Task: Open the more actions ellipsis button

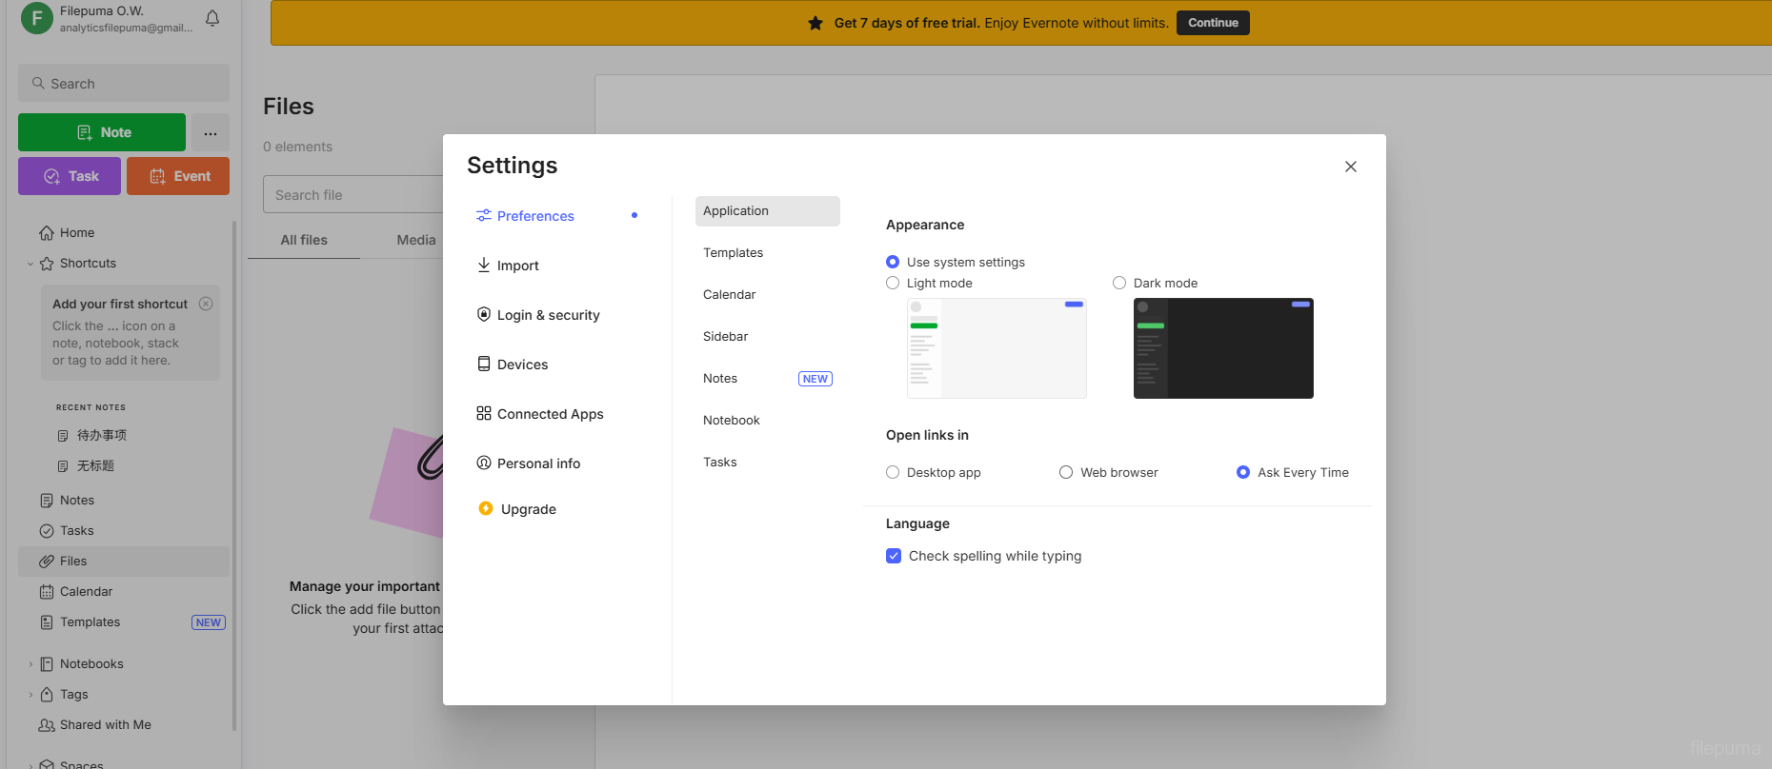Action: [211, 132]
